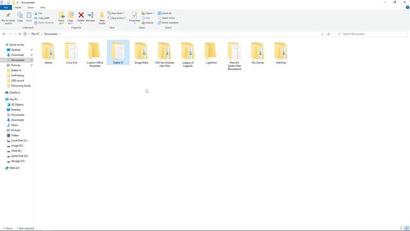Switch to the Home ribbon tab
The image size is (410, 231).
[18, 8]
